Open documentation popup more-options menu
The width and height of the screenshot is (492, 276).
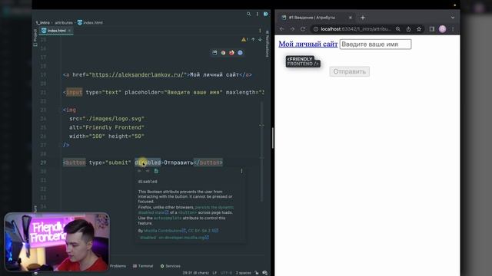pos(241,171)
